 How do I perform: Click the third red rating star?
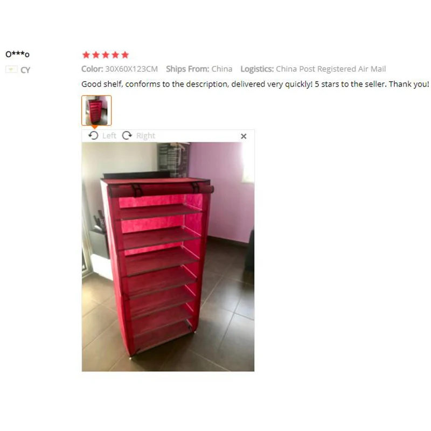(106, 55)
